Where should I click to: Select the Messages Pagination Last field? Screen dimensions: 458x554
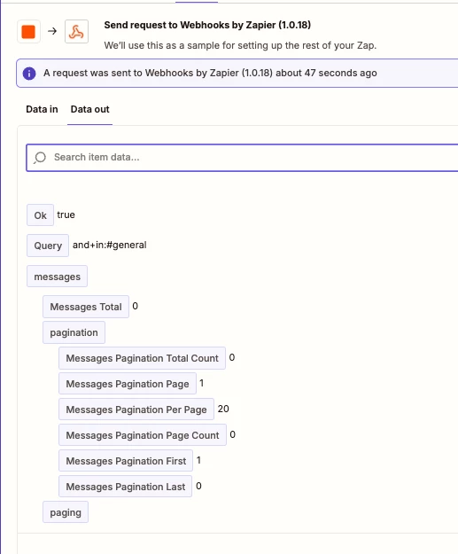click(x=126, y=487)
